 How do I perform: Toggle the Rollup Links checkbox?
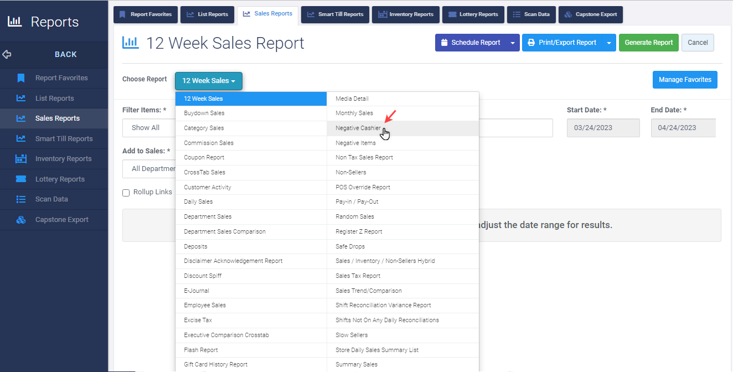pos(126,193)
